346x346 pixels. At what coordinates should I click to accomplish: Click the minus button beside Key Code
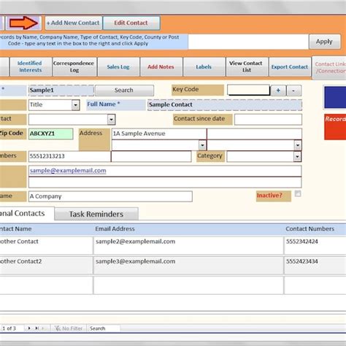294,91
